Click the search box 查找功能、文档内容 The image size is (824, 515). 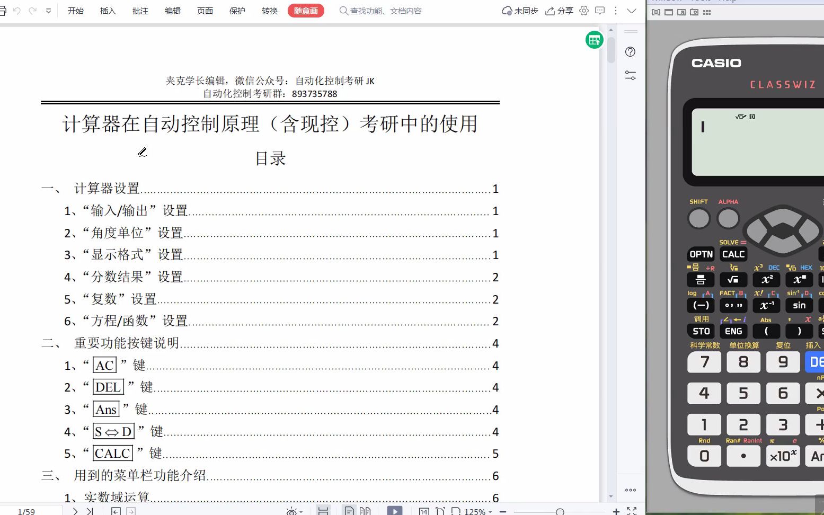(380, 11)
